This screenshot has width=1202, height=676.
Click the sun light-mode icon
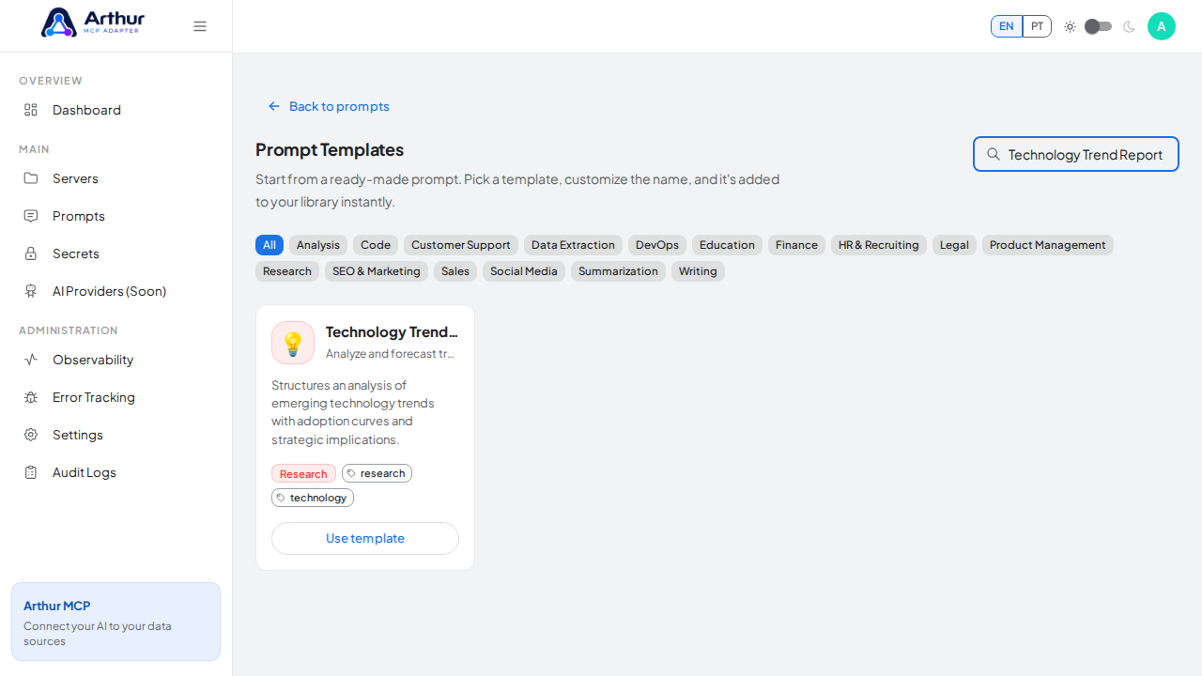tap(1070, 26)
